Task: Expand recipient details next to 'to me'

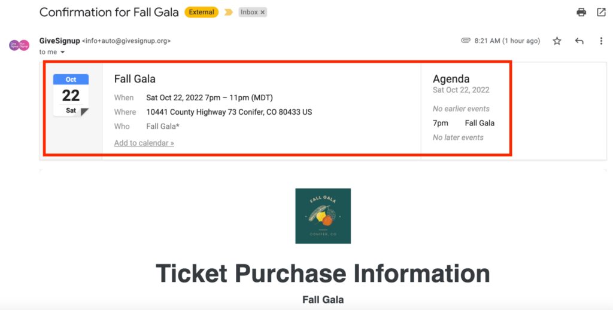Action: (62, 52)
